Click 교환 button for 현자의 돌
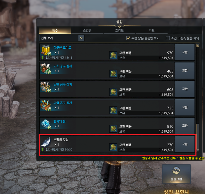The image size is (205, 194). [185, 126]
